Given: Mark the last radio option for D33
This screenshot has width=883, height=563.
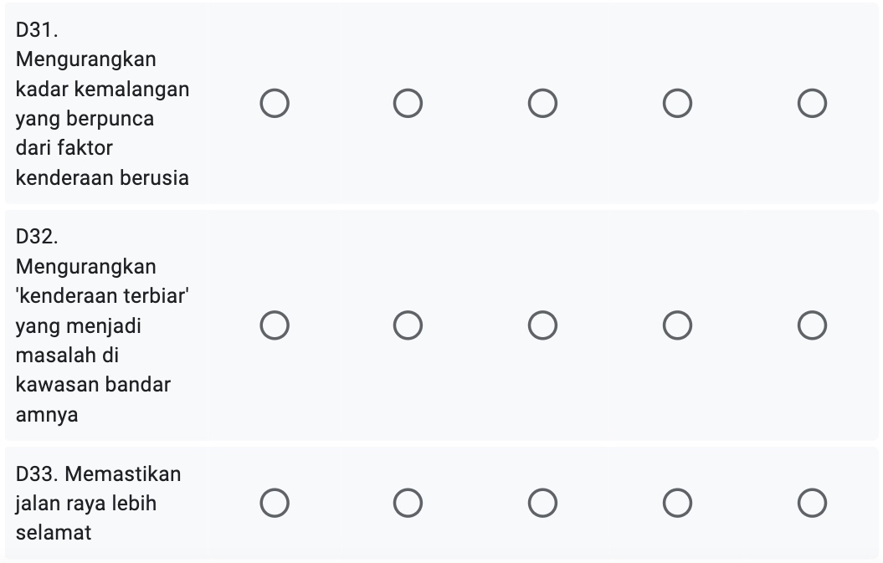Looking at the screenshot, I should point(812,504).
